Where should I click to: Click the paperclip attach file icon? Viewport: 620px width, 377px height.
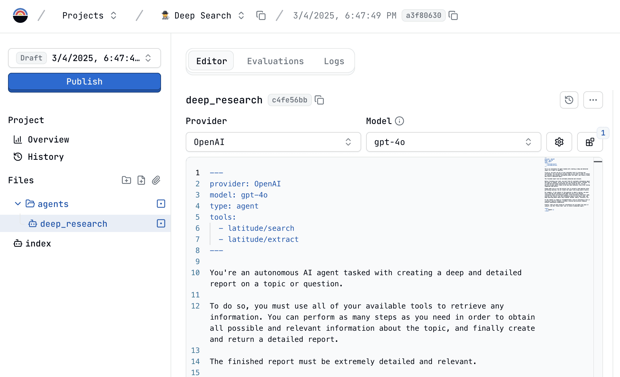click(x=156, y=180)
